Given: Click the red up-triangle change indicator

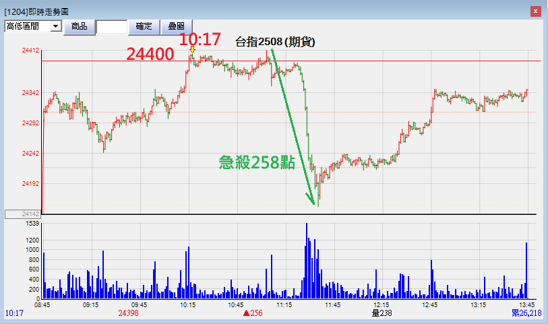Looking at the screenshot, I should point(247,313).
